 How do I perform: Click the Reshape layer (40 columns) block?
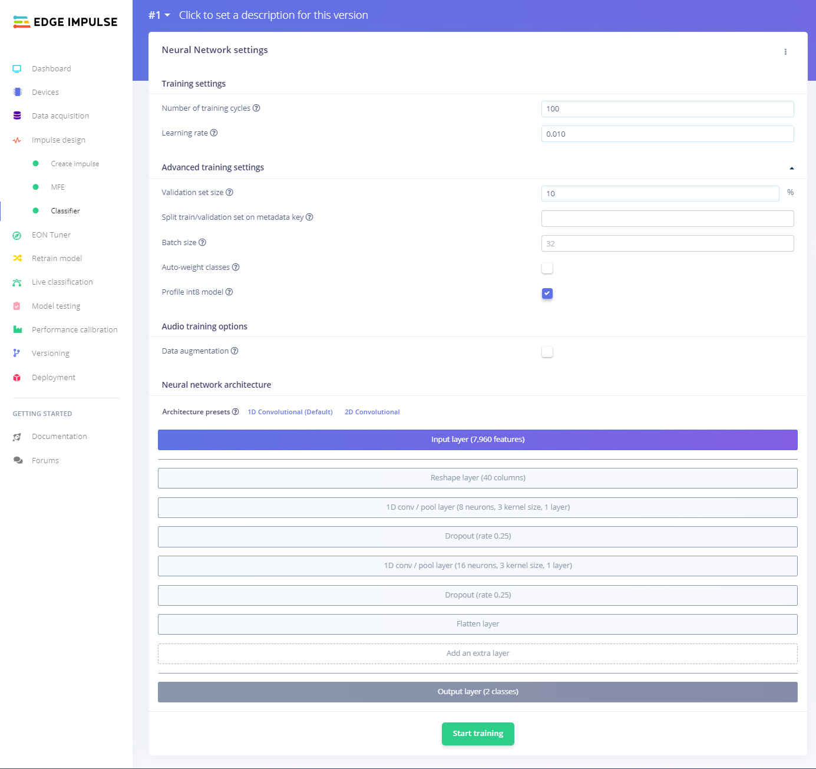[478, 478]
